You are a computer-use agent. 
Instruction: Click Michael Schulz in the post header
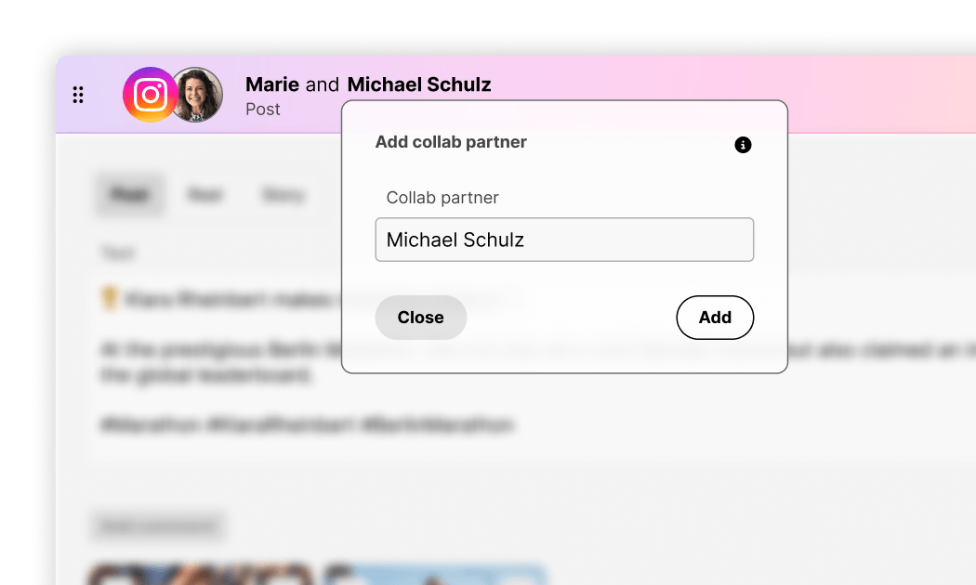[419, 84]
